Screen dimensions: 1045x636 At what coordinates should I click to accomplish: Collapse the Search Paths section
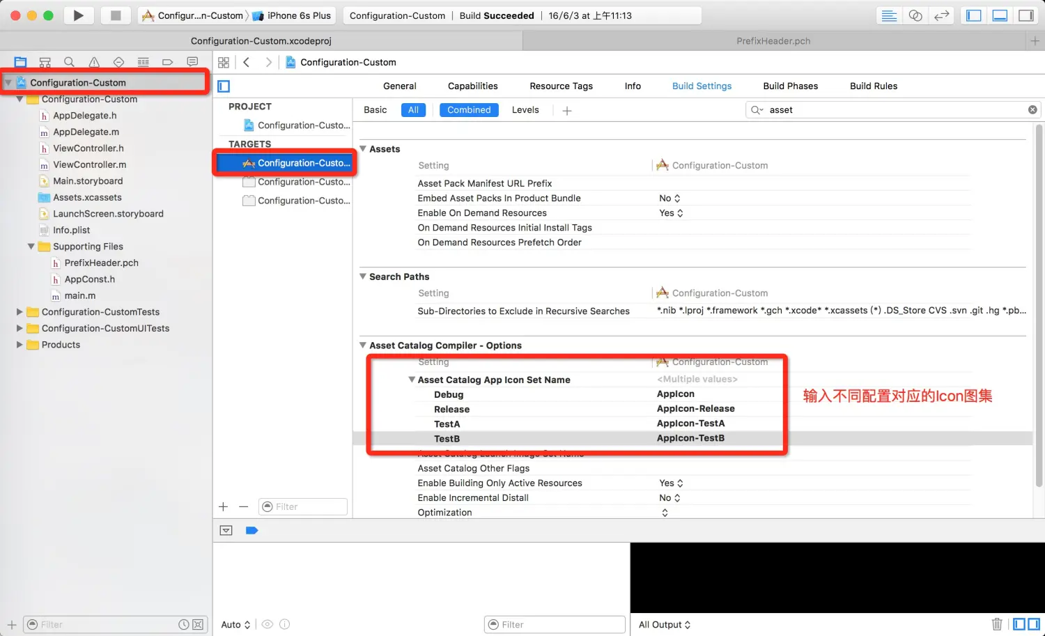click(x=363, y=276)
